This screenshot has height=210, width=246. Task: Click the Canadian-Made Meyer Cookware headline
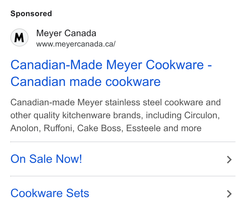coord(111,65)
